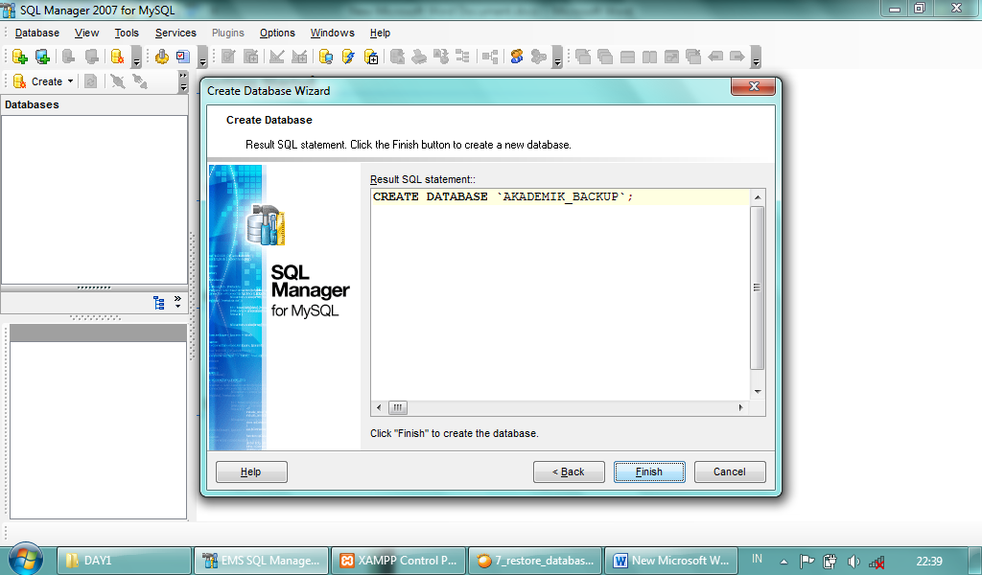982x575 pixels.
Task: Expand the second toolbar overflow chevron
Action: click(203, 58)
